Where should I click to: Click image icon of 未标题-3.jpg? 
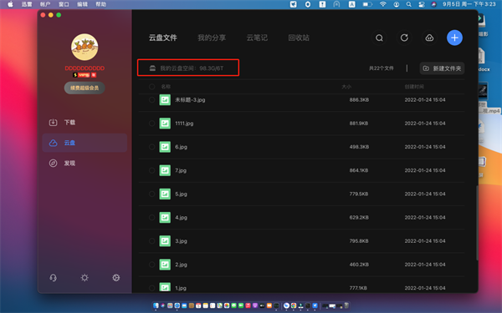click(165, 99)
